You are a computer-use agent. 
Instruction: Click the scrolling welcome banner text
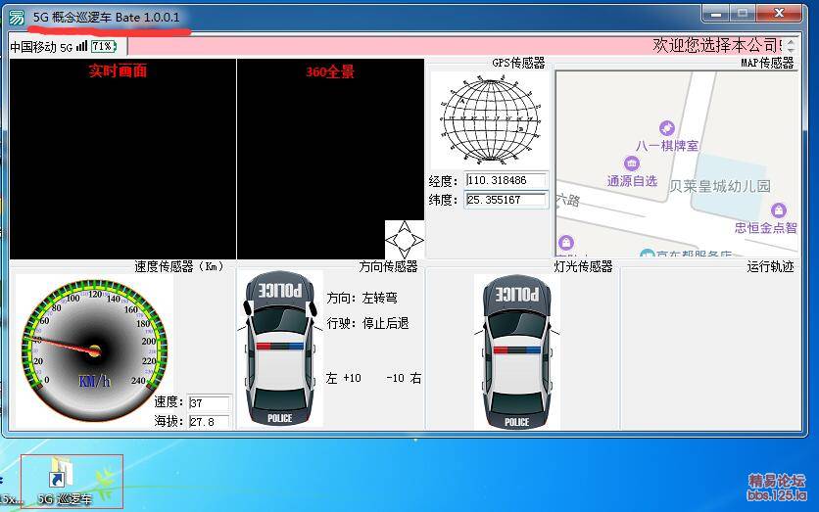(x=717, y=45)
